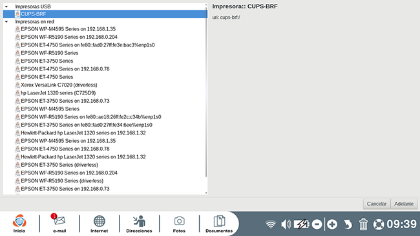420x236 pixels.
Task: Open the Documentos icon
Action: (219, 224)
